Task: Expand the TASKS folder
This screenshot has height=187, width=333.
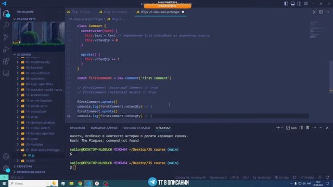Action: click(x=38, y=161)
